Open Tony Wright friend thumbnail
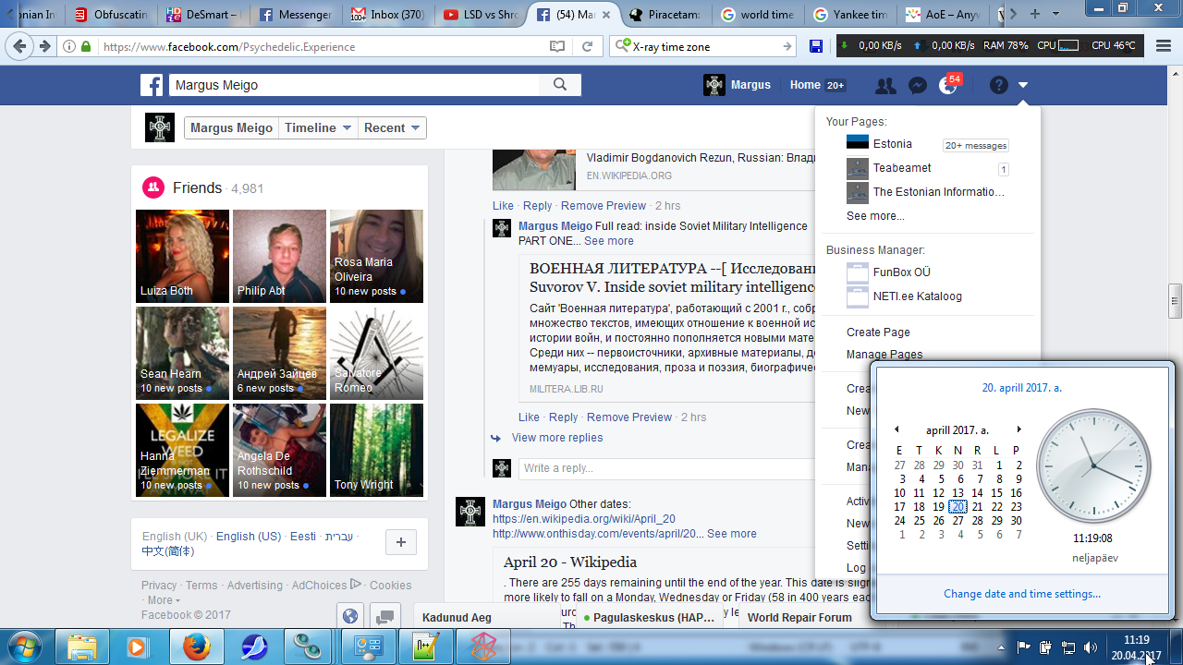 click(x=376, y=450)
